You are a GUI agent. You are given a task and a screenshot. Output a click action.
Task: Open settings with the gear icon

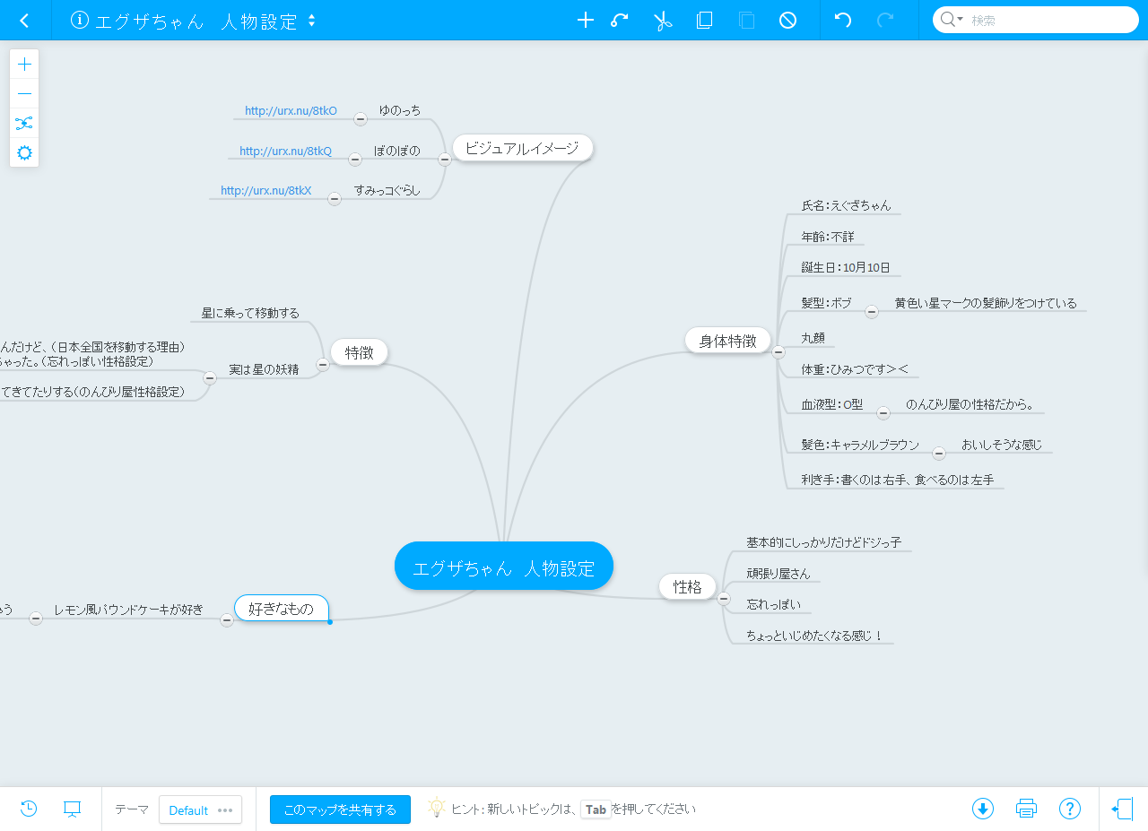24,152
